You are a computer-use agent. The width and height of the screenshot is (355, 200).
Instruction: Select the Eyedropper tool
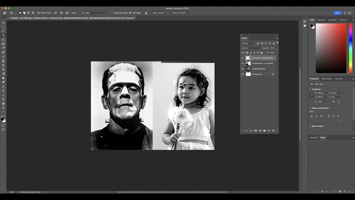tap(3, 48)
